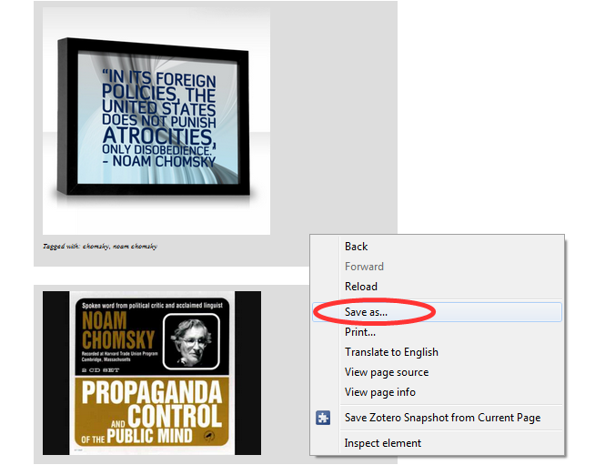The width and height of the screenshot is (595, 475).
Task: Choose View page info
Action: point(437,392)
